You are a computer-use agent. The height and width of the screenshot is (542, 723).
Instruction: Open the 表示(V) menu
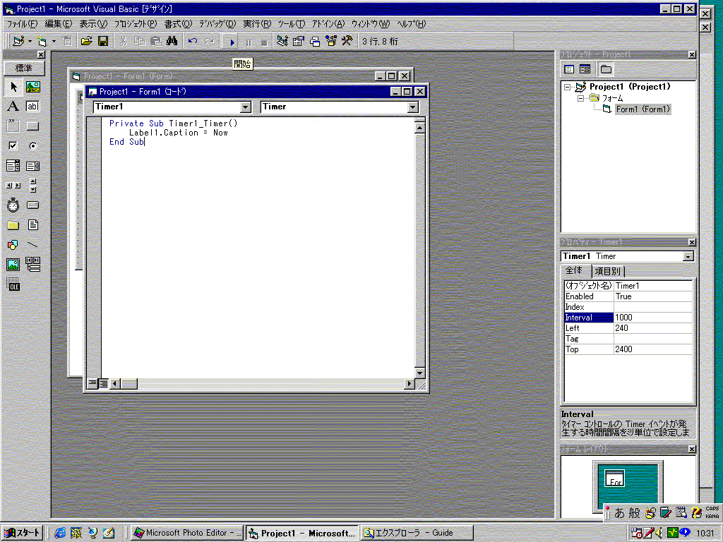(x=93, y=23)
